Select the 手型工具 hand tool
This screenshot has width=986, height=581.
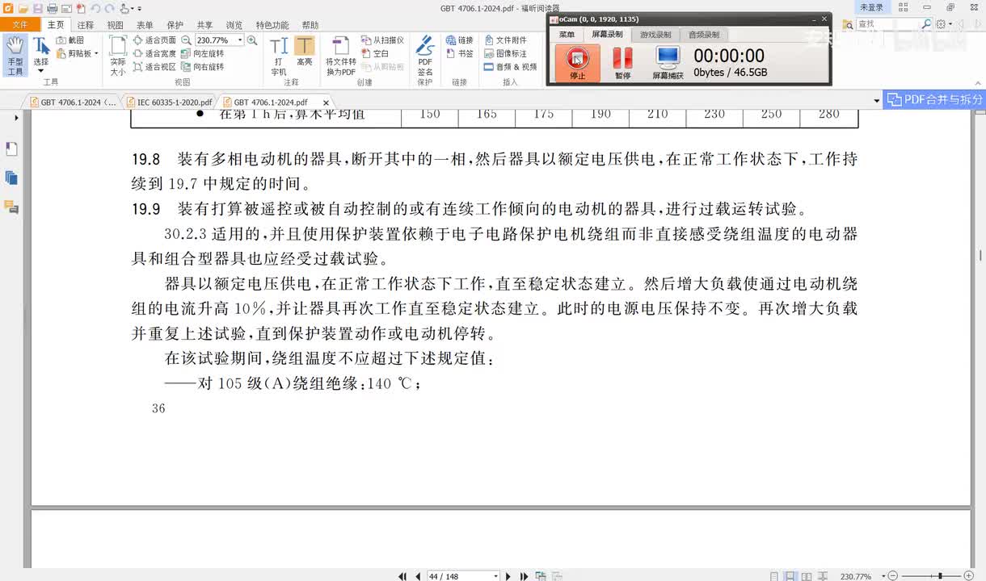coord(15,56)
